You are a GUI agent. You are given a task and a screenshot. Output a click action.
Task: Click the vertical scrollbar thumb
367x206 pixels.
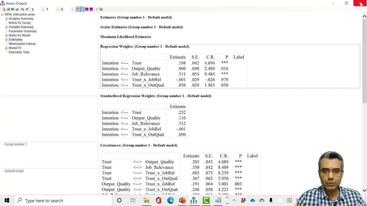364,62
